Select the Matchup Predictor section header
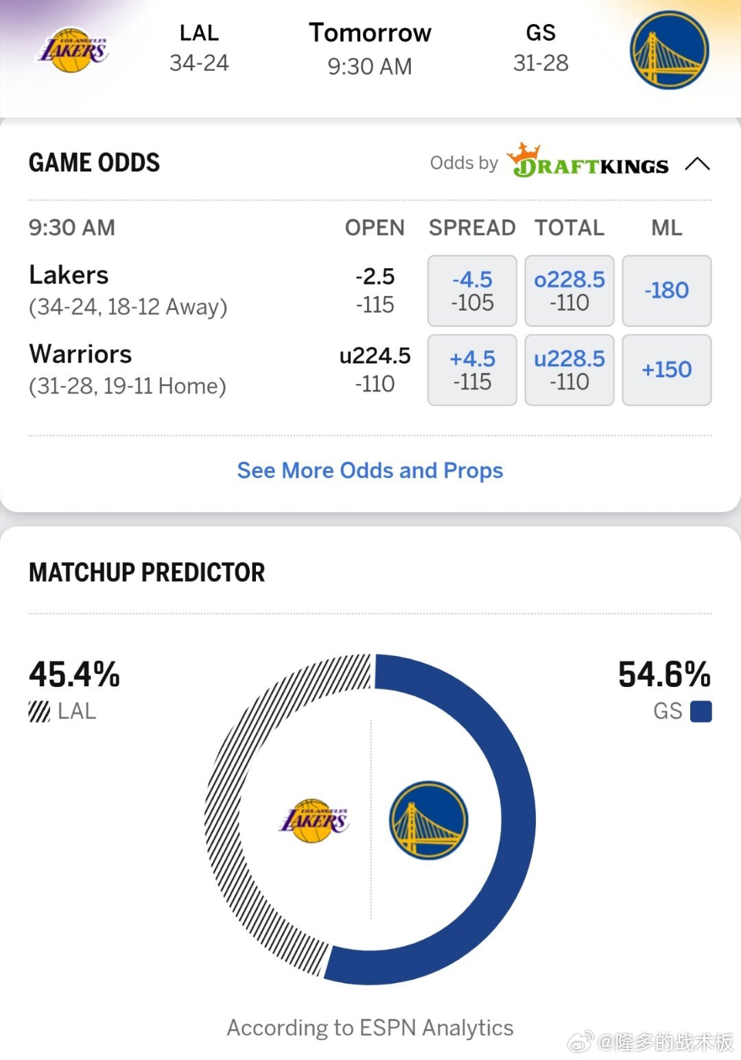741x1060 pixels. pos(146,573)
